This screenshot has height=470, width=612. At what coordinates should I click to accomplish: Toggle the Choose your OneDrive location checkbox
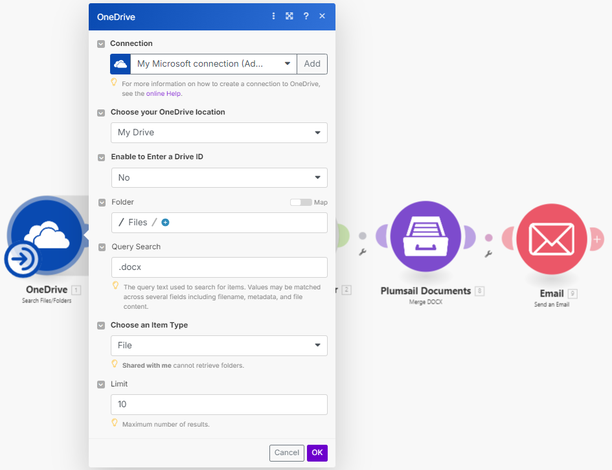tap(101, 113)
